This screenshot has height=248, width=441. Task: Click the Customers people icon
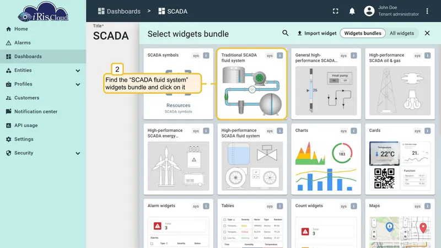(9, 98)
